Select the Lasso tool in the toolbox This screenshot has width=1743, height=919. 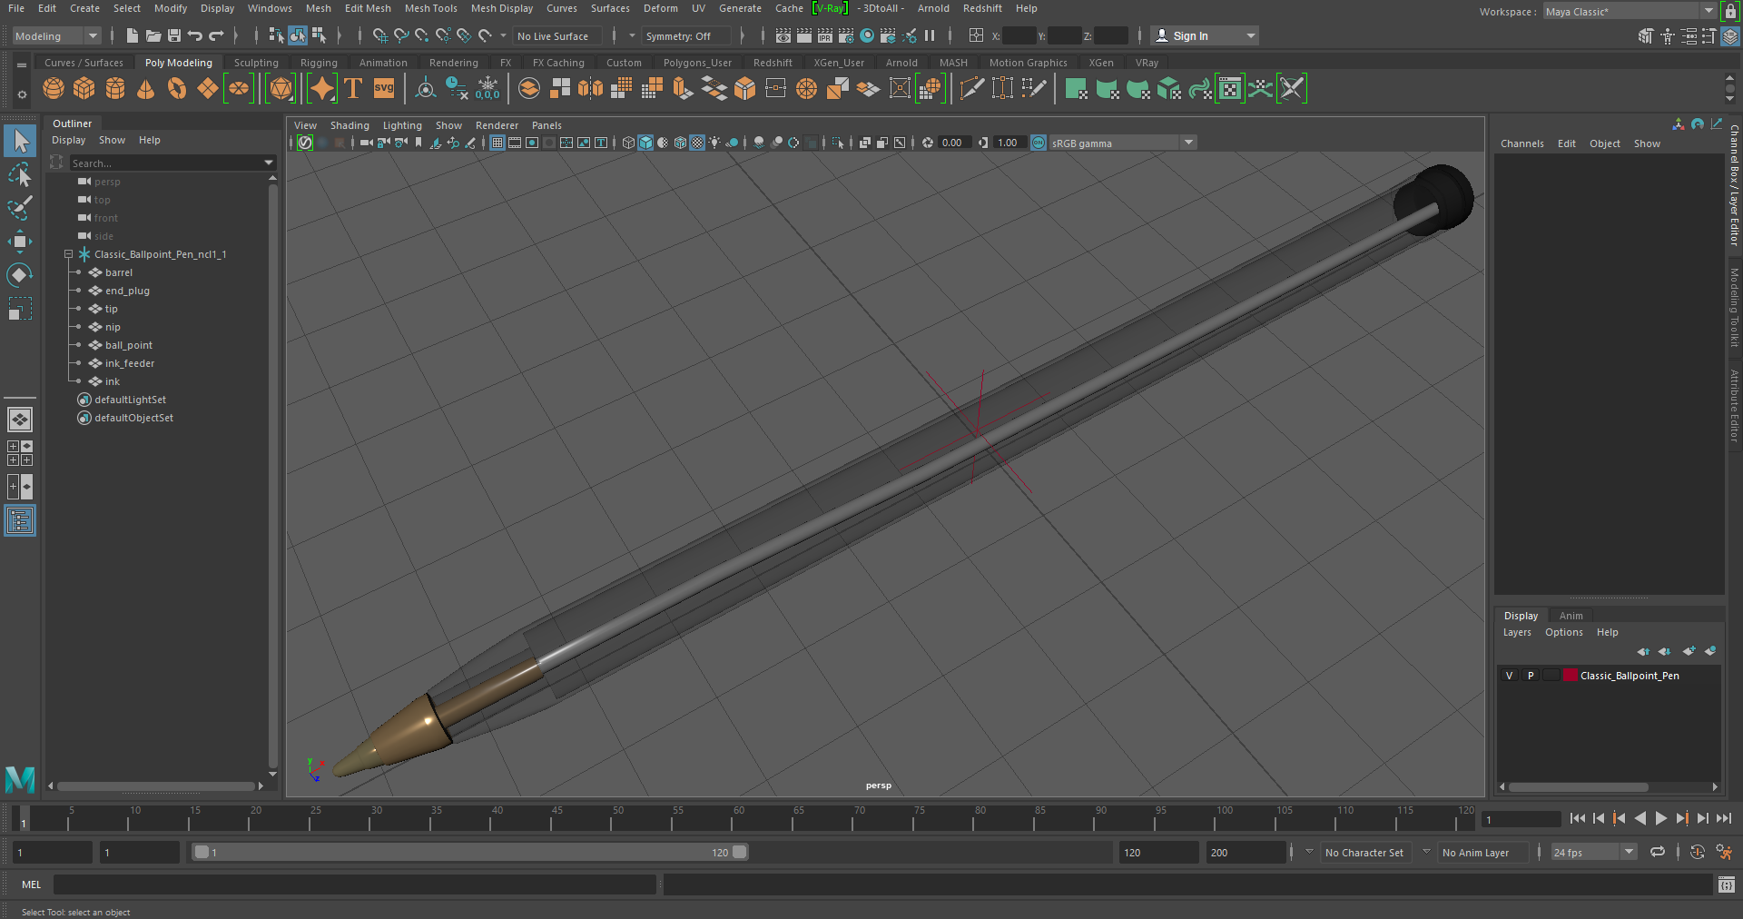[x=20, y=174]
